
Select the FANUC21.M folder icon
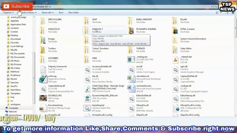pos(43,30)
